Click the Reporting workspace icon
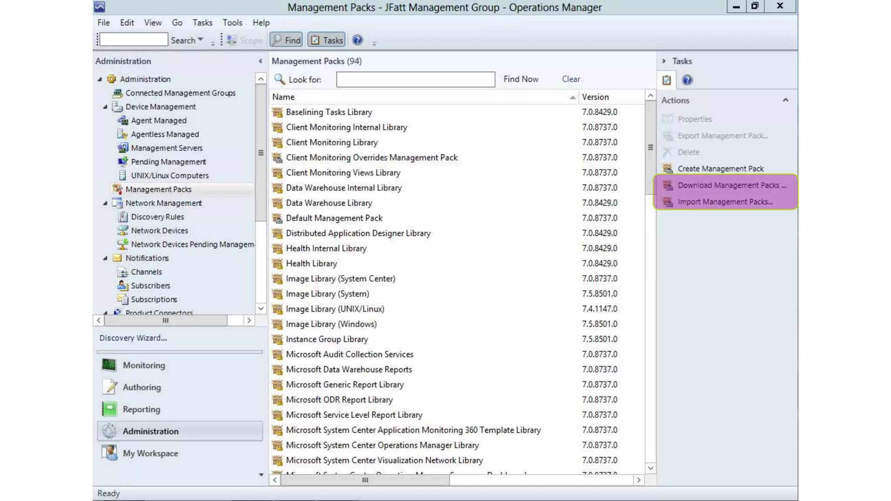Image resolution: width=891 pixels, height=501 pixels. [109, 409]
